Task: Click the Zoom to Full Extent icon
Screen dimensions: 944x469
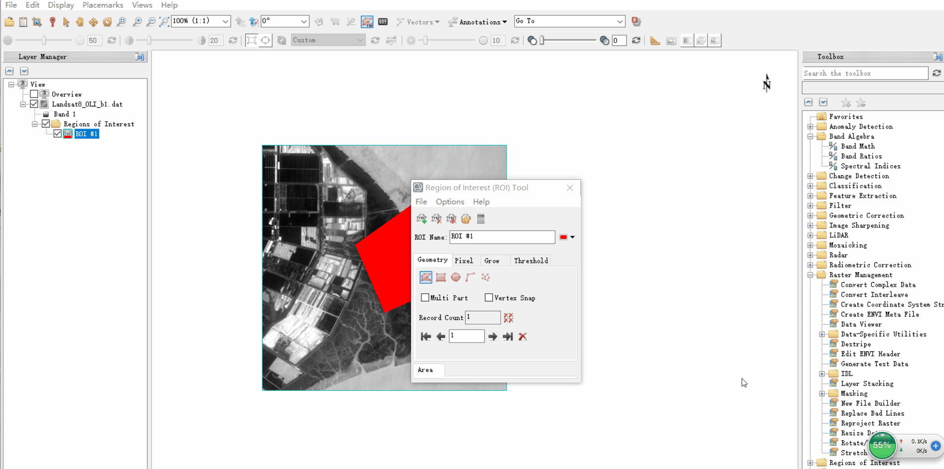Action: click(164, 22)
